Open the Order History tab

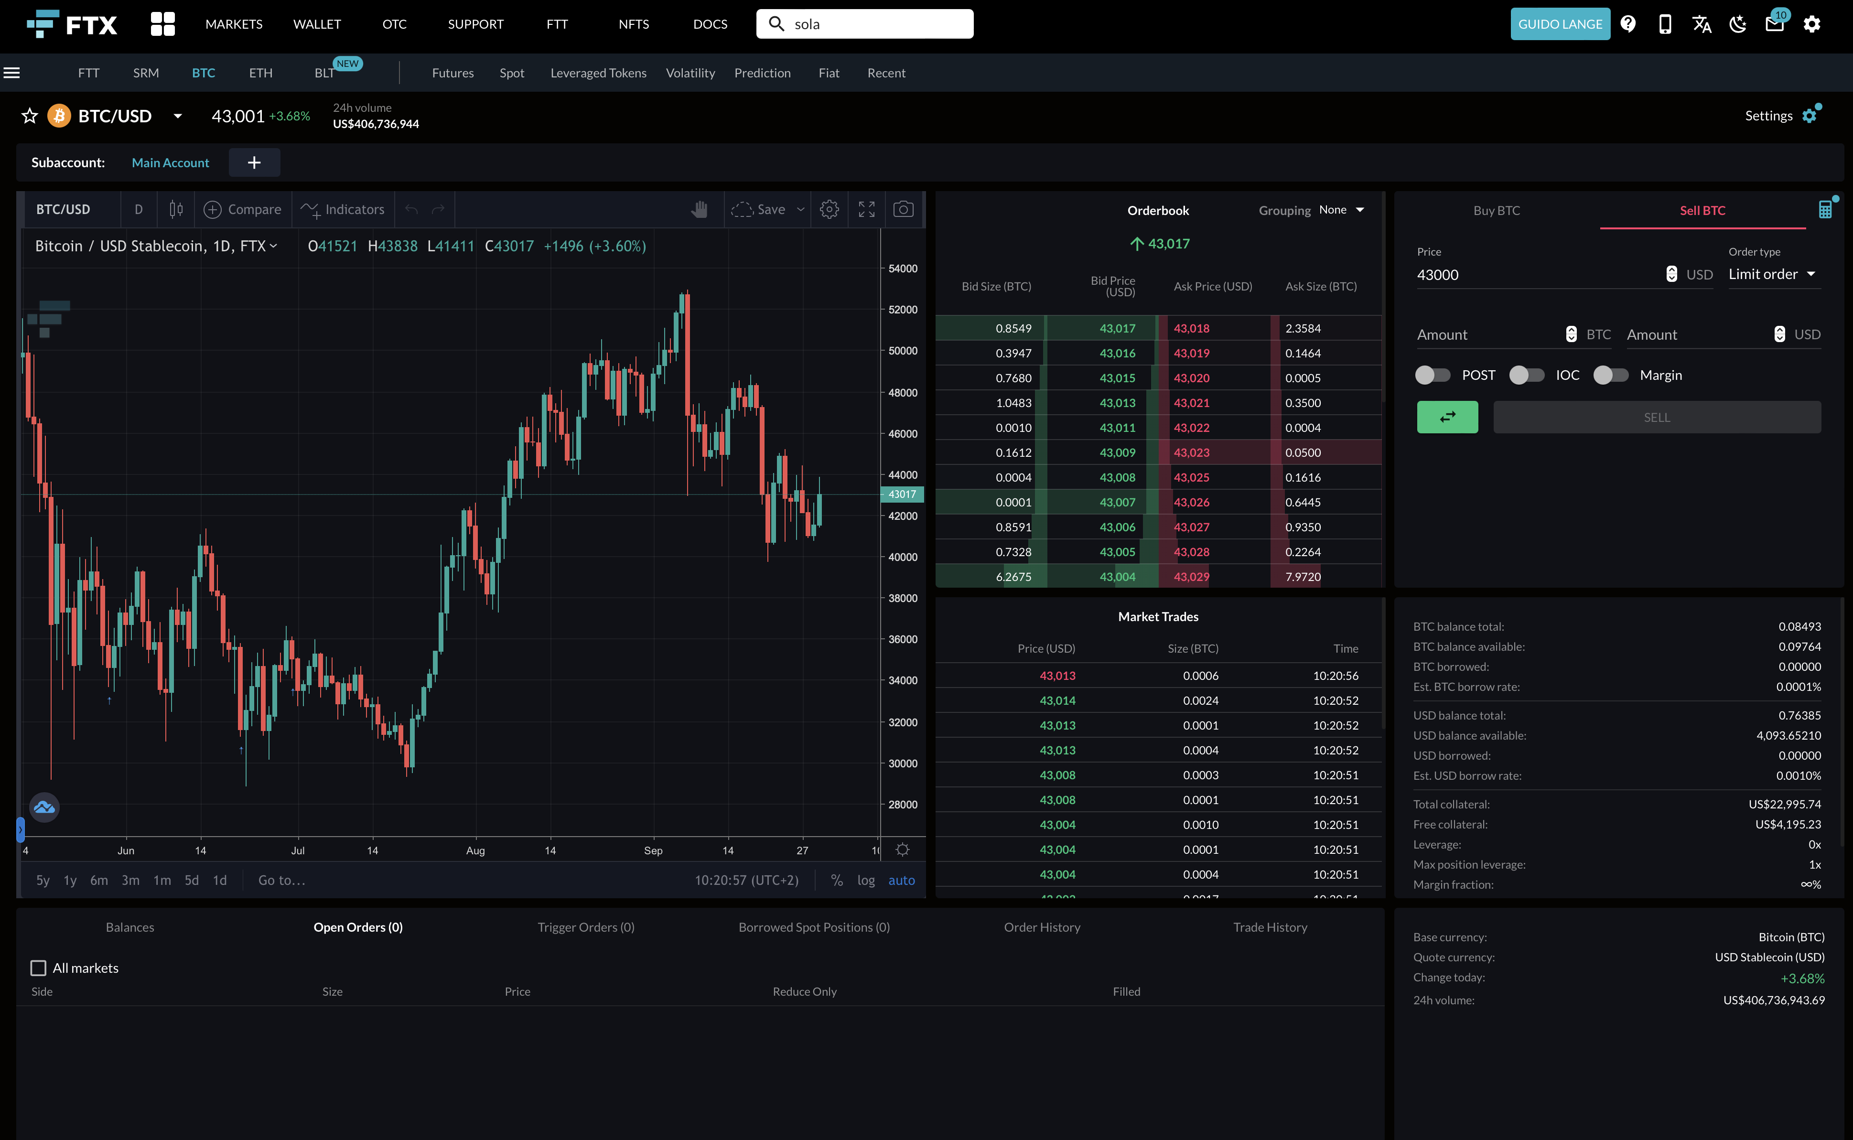[1042, 926]
